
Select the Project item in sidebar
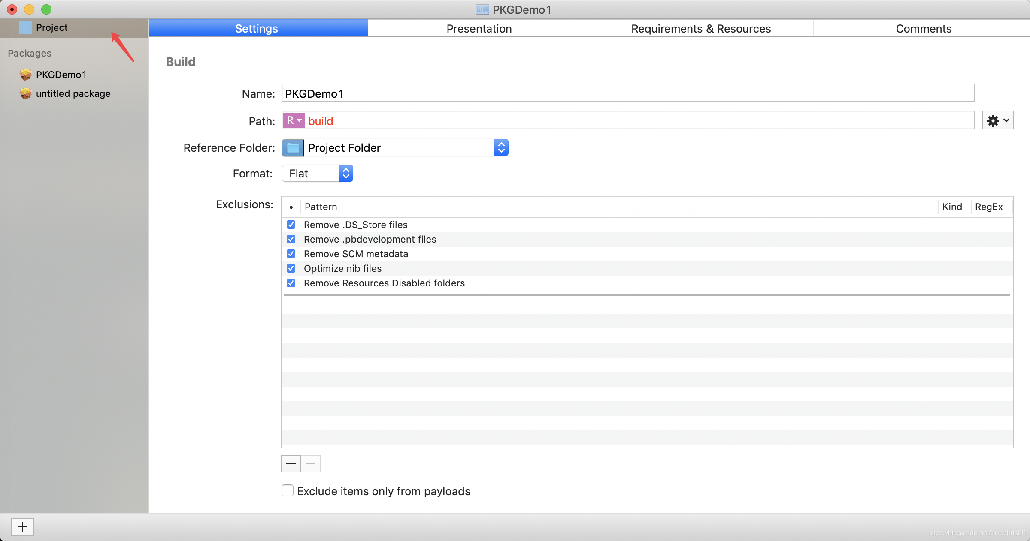point(74,28)
